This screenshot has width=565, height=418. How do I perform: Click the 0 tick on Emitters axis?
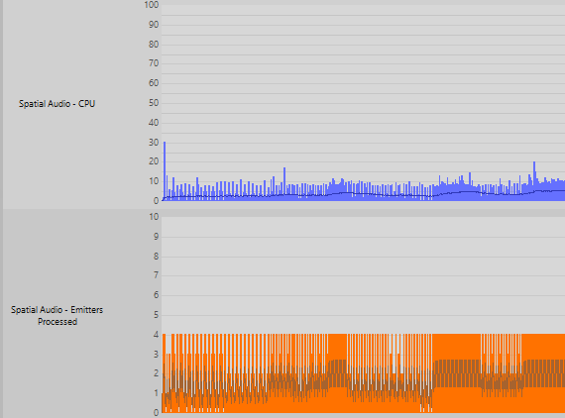(156, 413)
